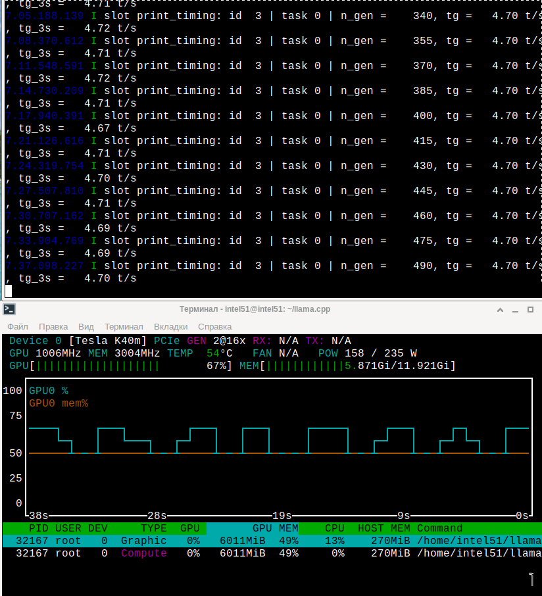Viewport: 542px width, 596px height.
Task: Click the log line with n_gen = 400
Action: 274,116
